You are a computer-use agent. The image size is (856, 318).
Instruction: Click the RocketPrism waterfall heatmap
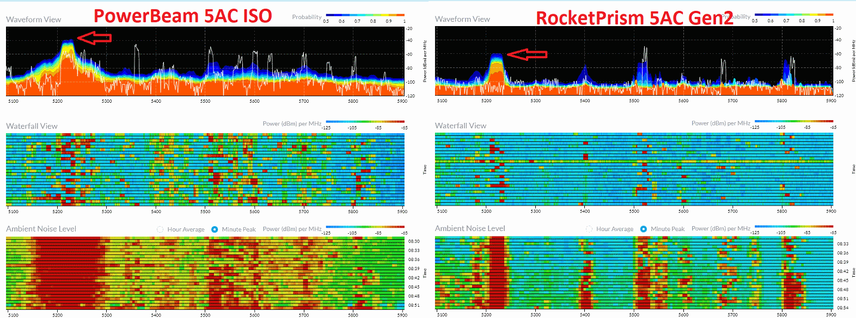coord(634,170)
